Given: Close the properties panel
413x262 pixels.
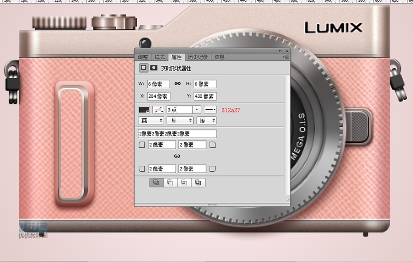Looking at the screenshot, I should coord(287,51).
